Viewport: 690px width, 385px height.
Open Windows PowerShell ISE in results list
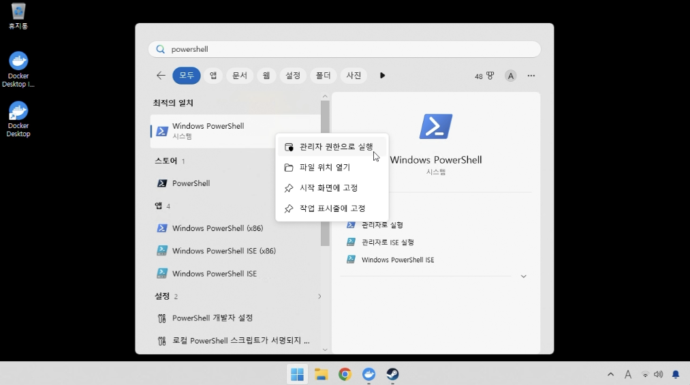[x=236, y=274]
